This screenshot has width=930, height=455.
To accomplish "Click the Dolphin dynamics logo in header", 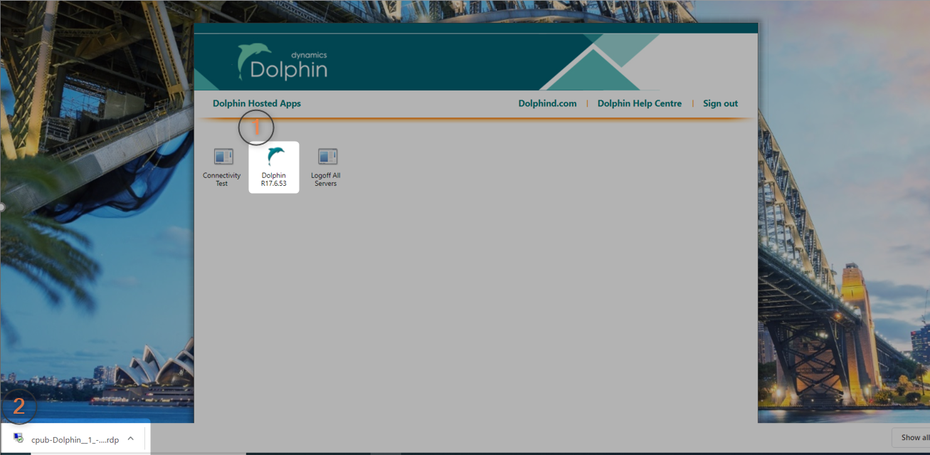I will (x=282, y=62).
